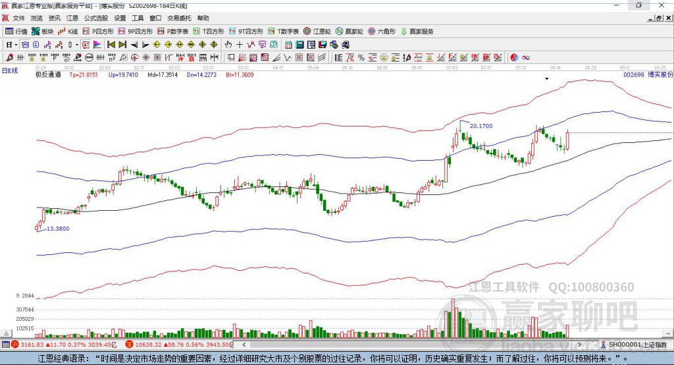Open the 9T四方形 tool
This screenshot has width=674, height=365.
point(246,32)
